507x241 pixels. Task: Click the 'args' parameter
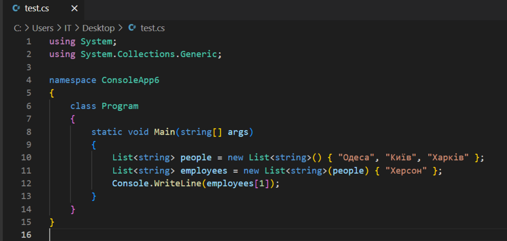tap(238, 132)
